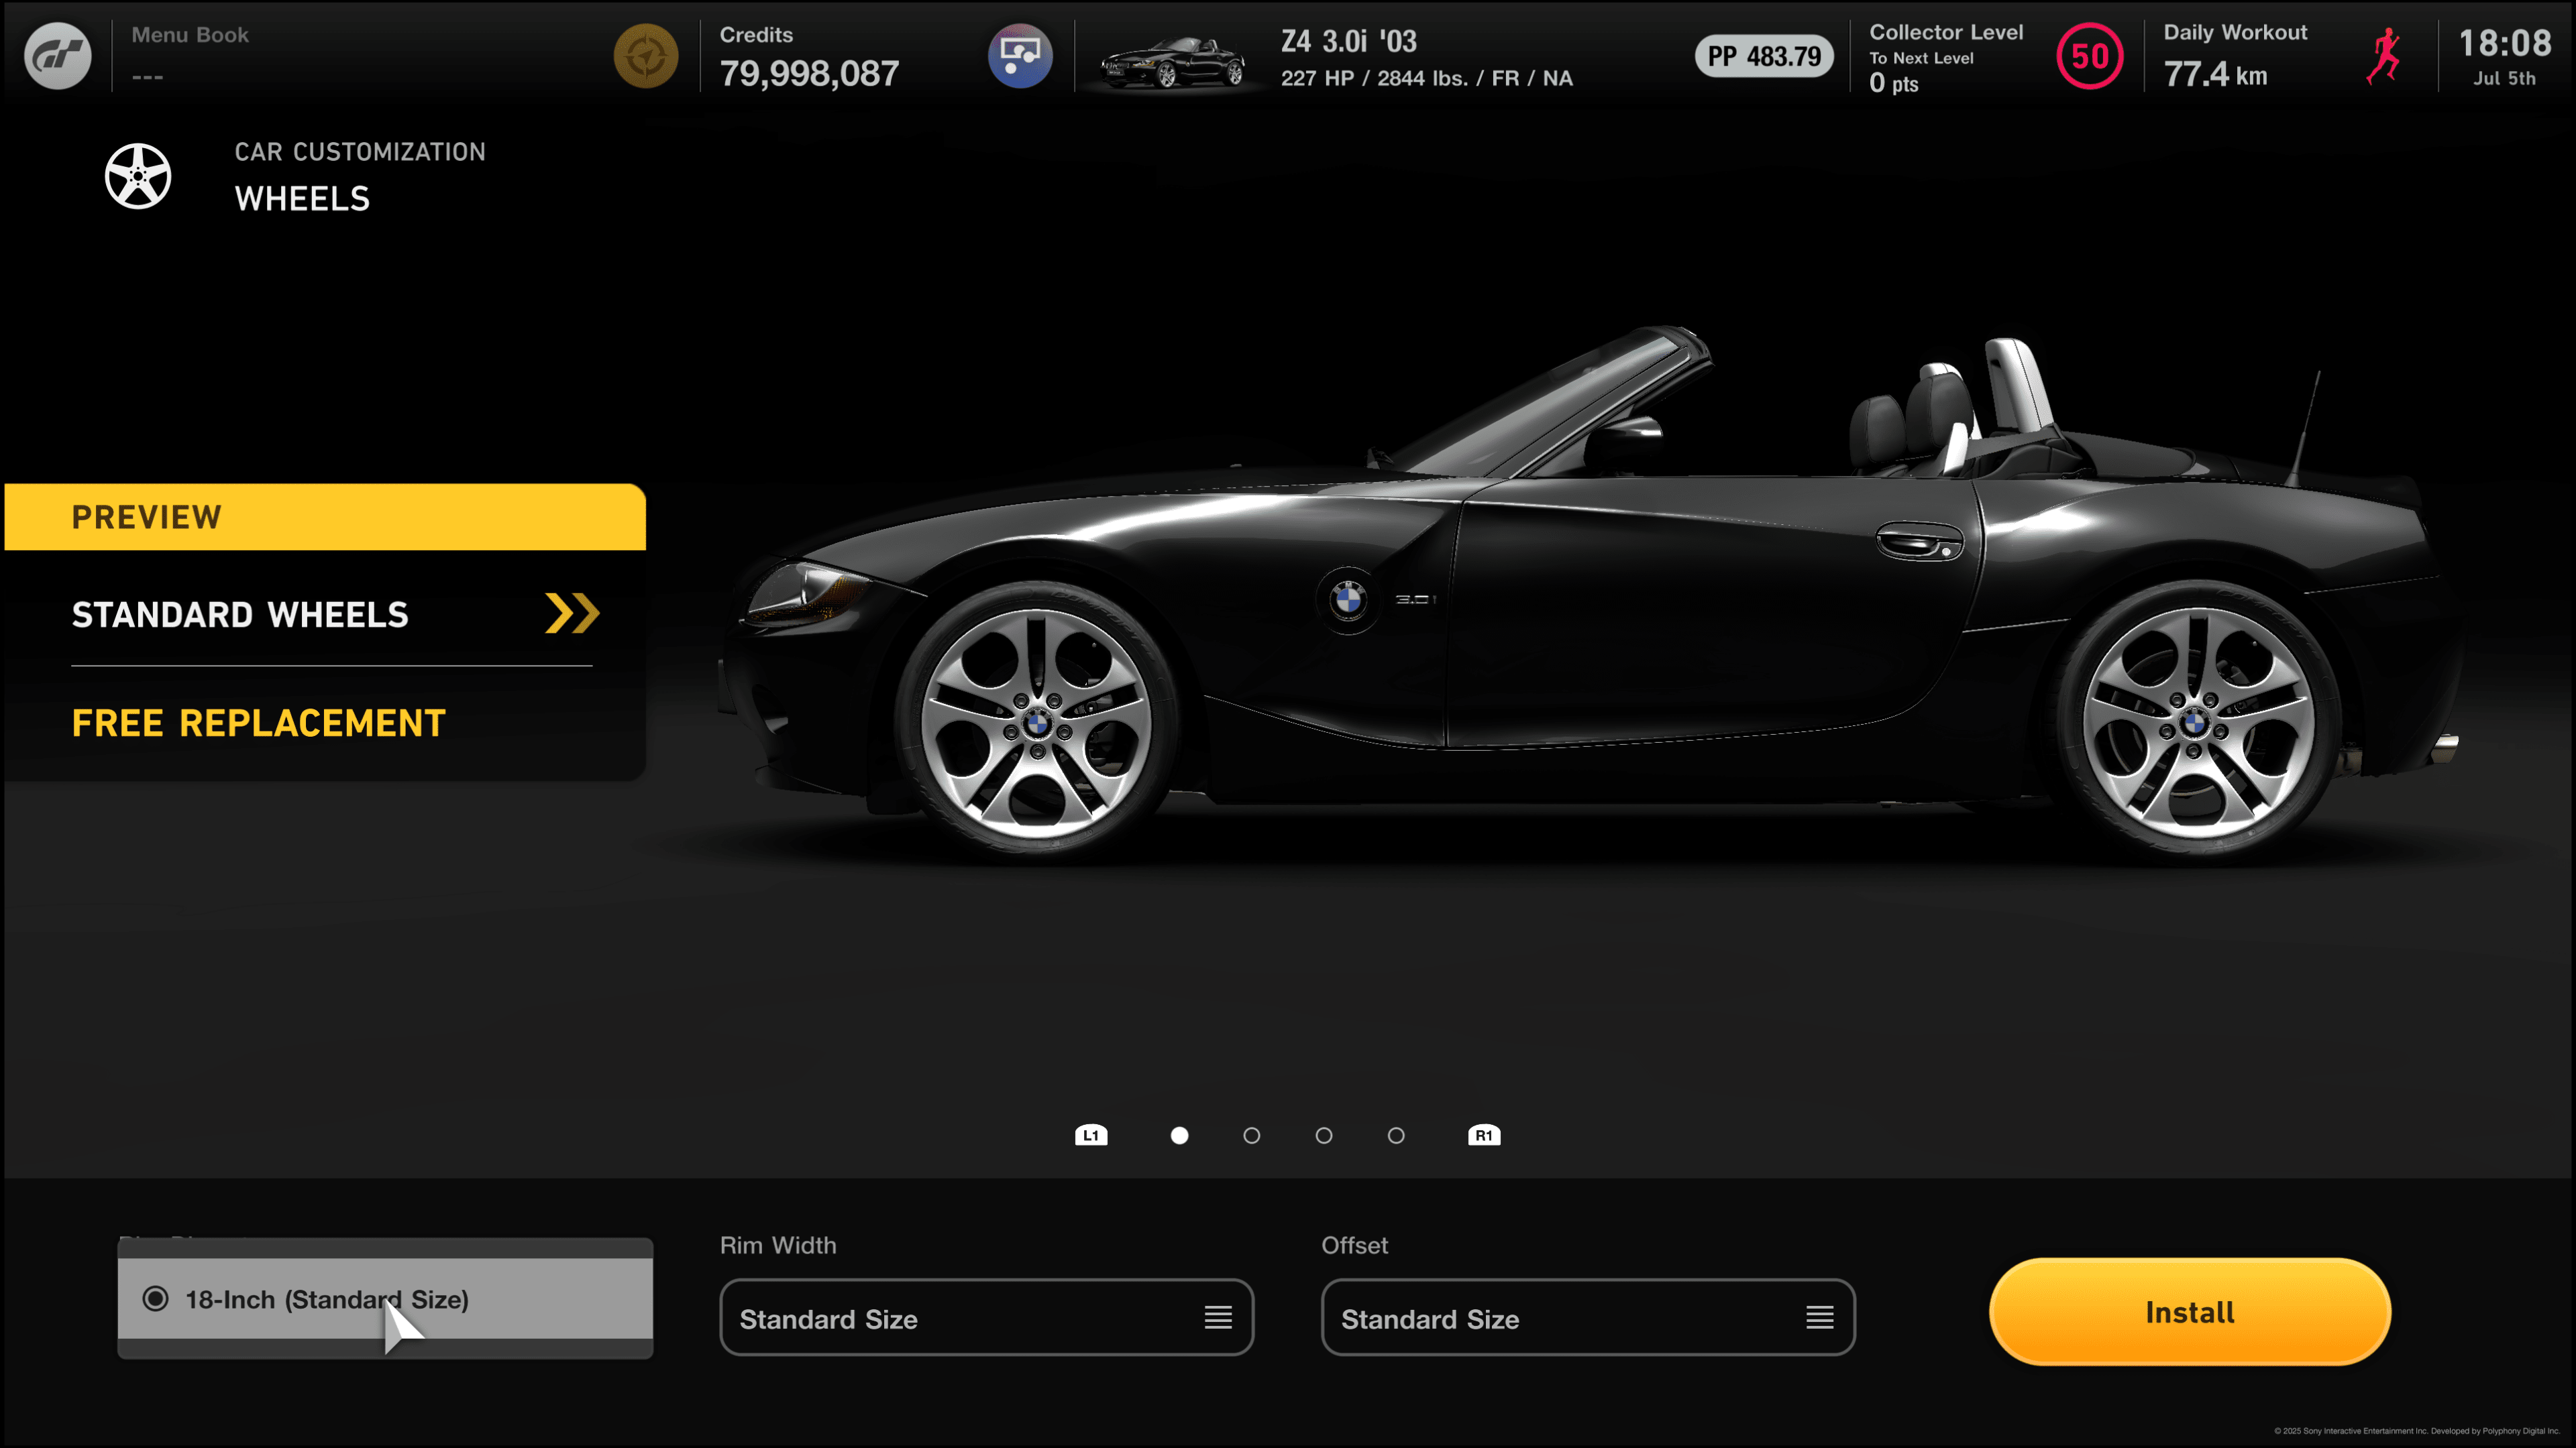Viewport: 2576px width, 1448px height.
Task: Click the Menu Book label
Action: [190, 35]
